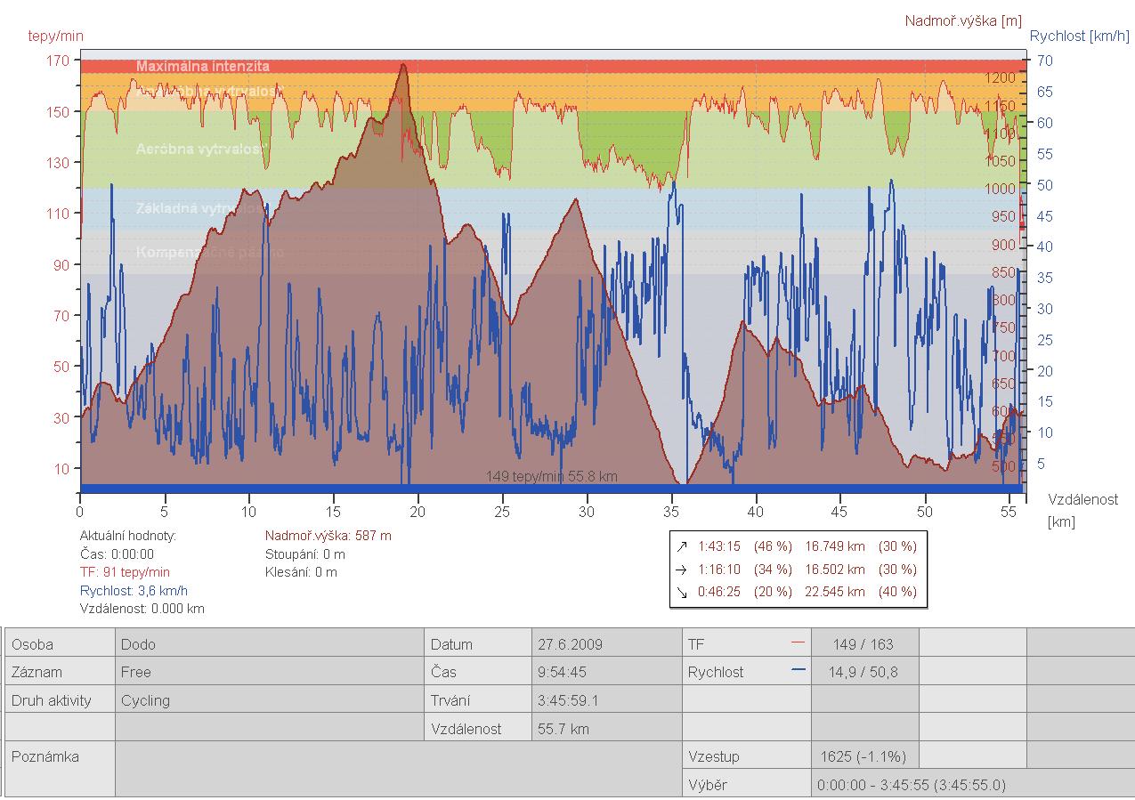The width and height of the screenshot is (1135, 800).
Task: Click the 149 tepy/min 55.8 km readout
Action: (552, 476)
